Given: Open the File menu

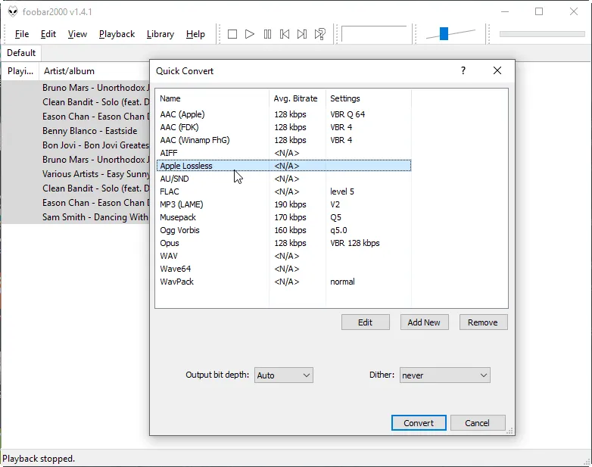Looking at the screenshot, I should (x=22, y=34).
